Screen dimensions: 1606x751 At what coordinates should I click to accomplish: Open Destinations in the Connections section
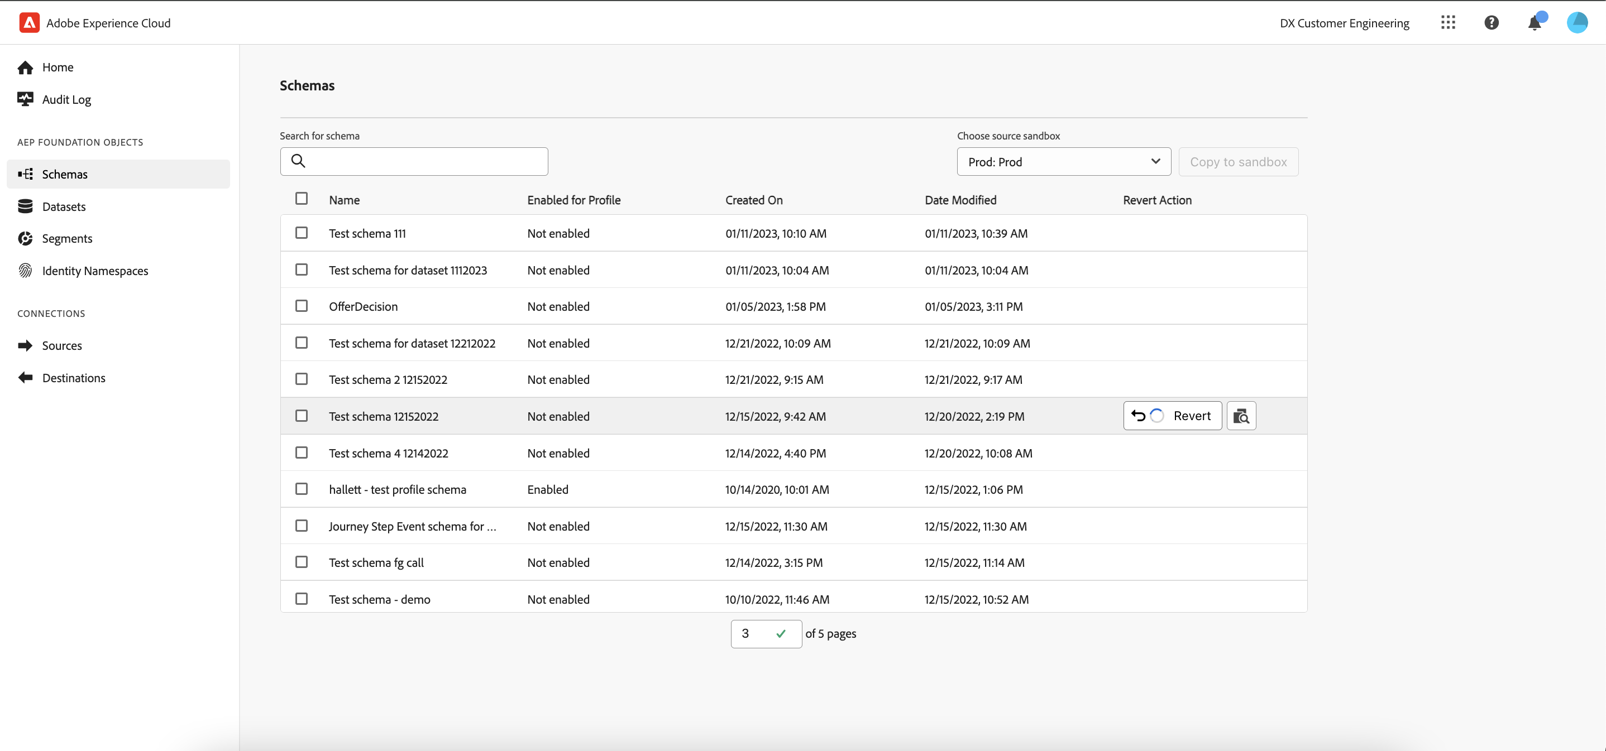[x=74, y=378]
